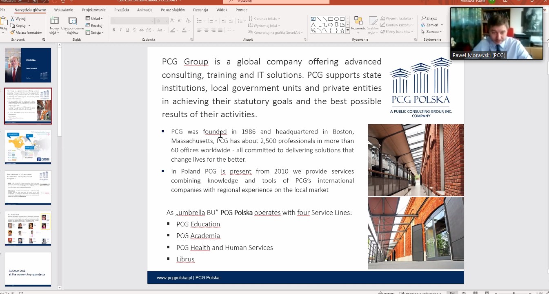This screenshot has height=294, width=549.
Task: Click Użyj ponownie slajdów reuse slides icon
Action: (73, 21)
